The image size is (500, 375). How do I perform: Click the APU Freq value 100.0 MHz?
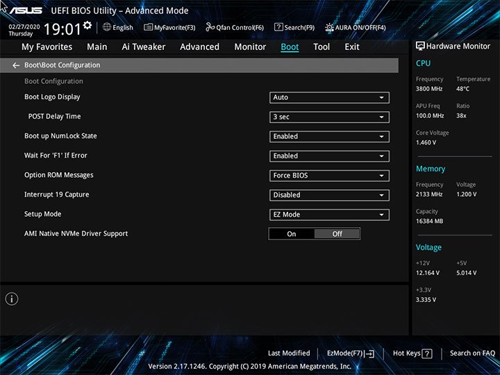430,116
